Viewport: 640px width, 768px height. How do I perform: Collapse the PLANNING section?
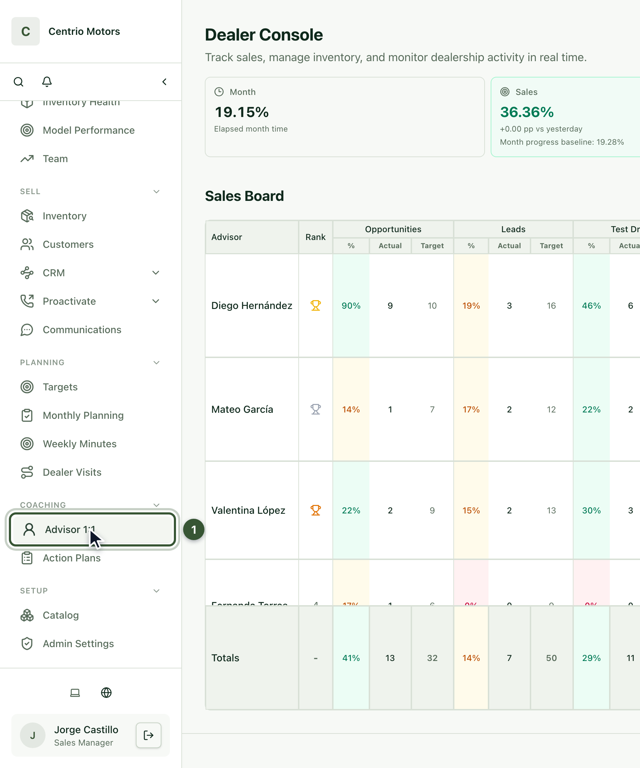156,363
